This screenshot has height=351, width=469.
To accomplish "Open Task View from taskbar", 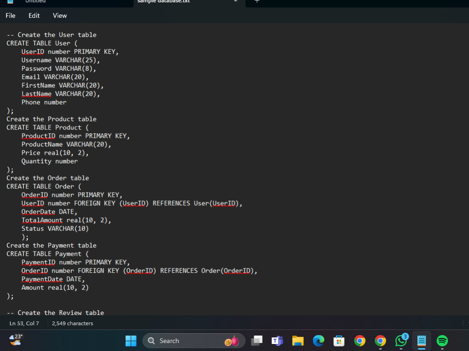I will coord(257,341).
